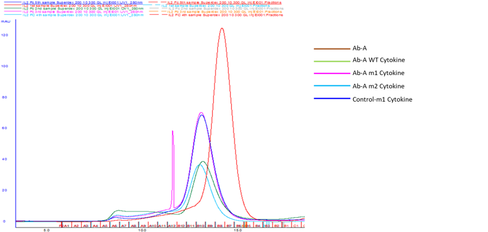Select fraction marker A8 on the x-axis
The image size is (488, 232).
click(x=134, y=226)
